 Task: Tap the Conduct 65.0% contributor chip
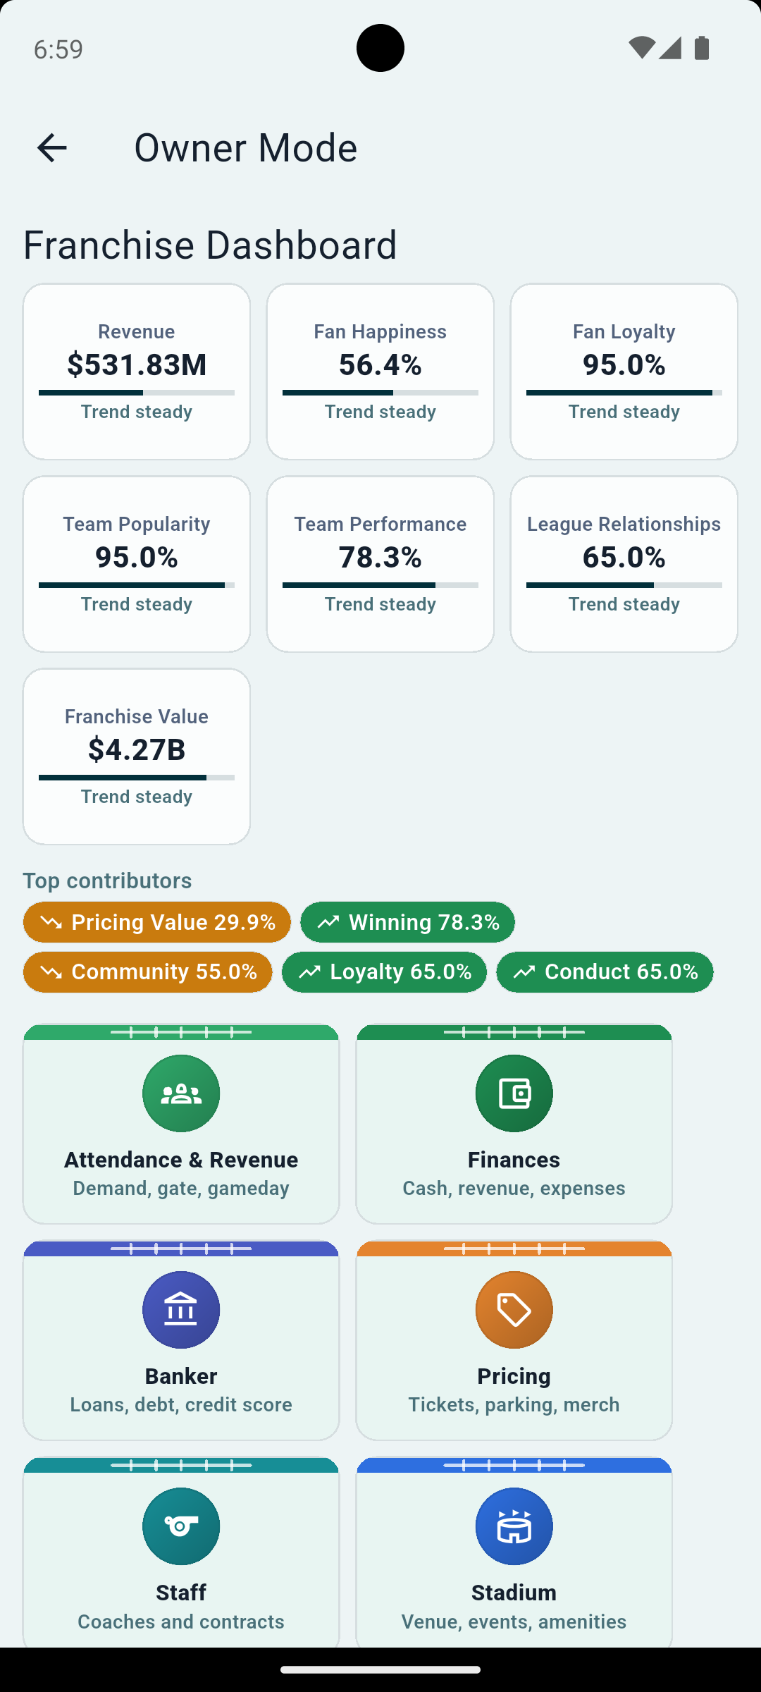(x=605, y=972)
